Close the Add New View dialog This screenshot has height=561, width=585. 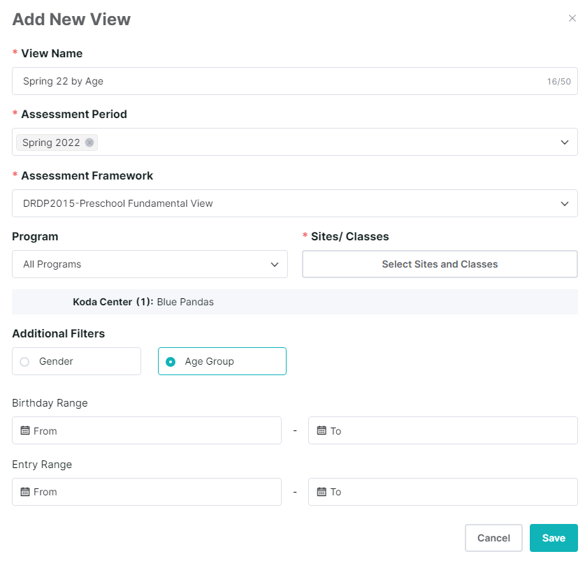572,19
